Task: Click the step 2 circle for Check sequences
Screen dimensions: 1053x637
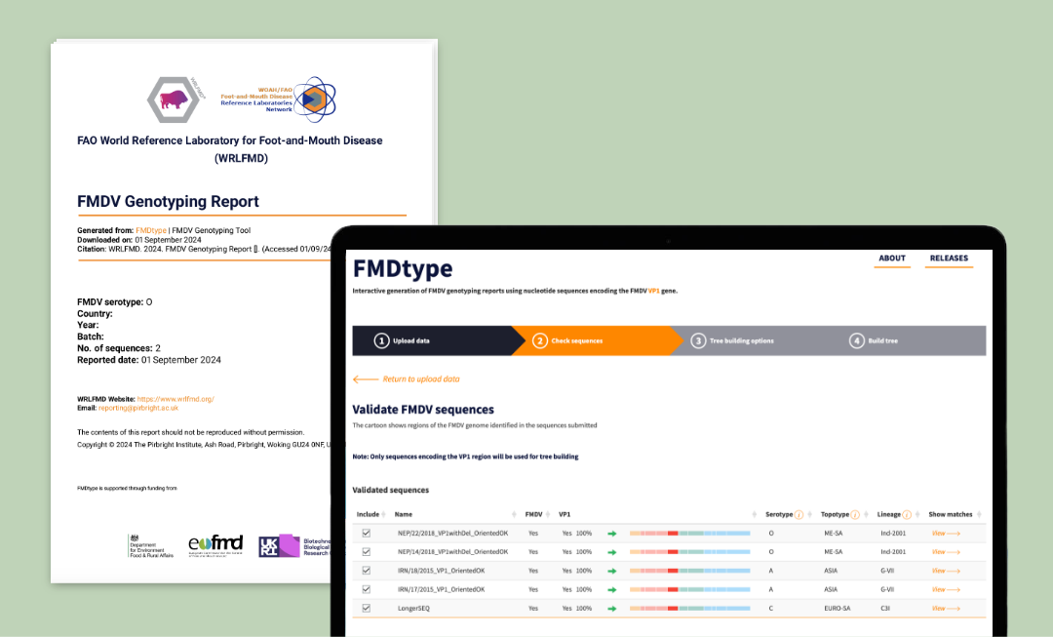Action: coord(540,340)
